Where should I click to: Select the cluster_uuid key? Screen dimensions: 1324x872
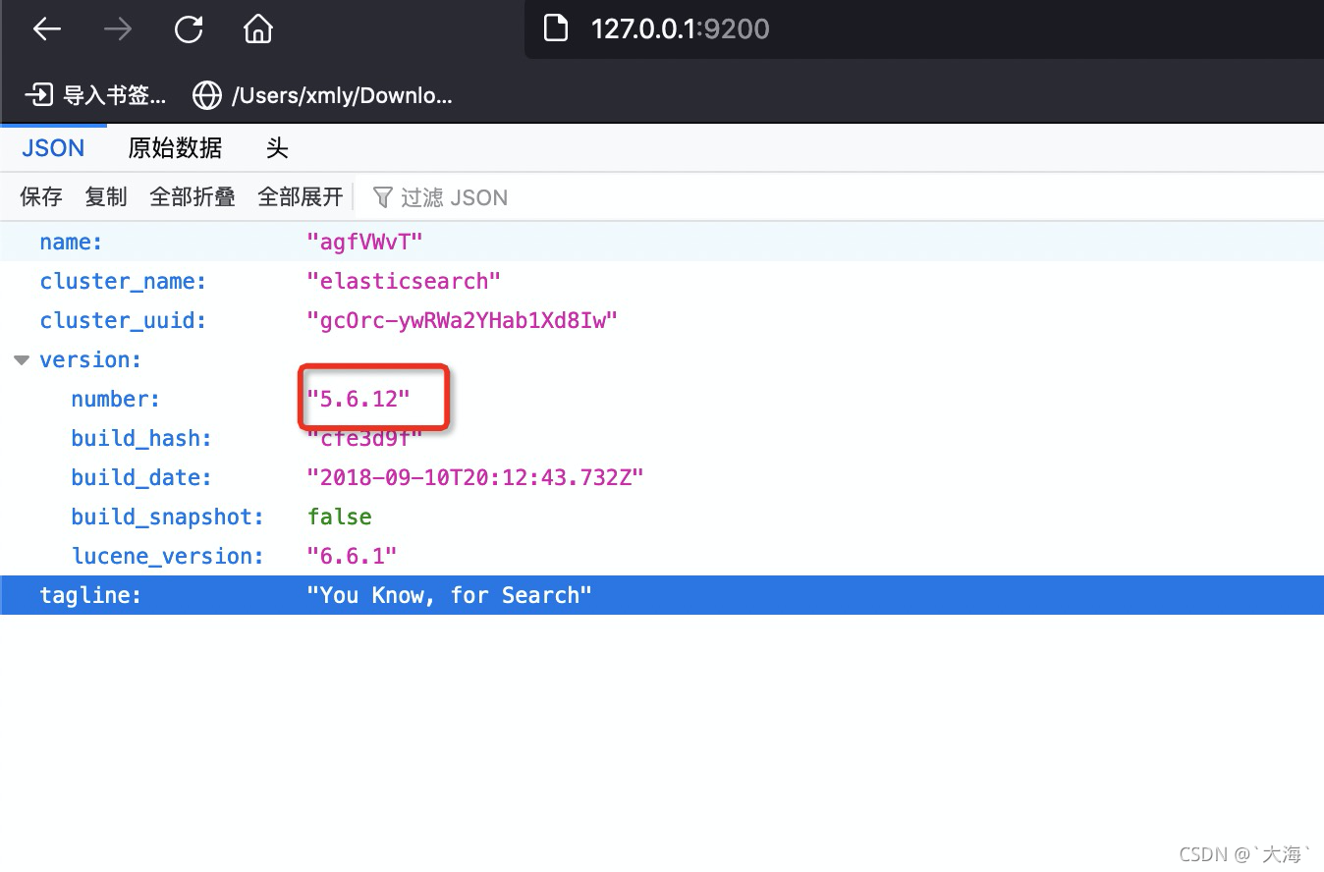click(x=123, y=320)
